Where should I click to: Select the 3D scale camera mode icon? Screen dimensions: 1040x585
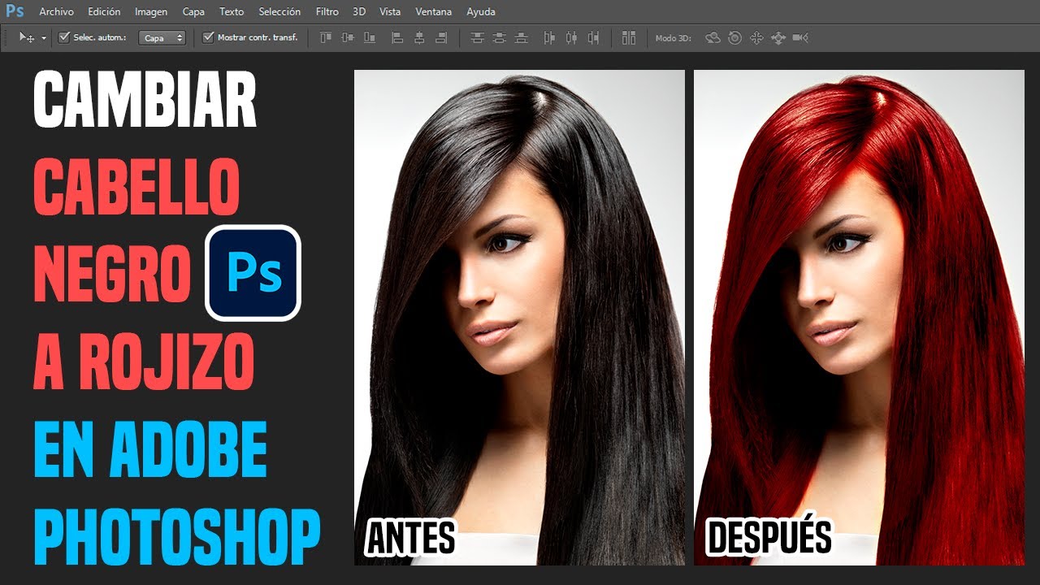pyautogui.click(x=800, y=37)
